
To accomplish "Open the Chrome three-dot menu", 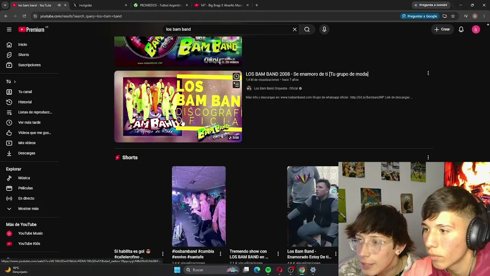I will [484, 16].
